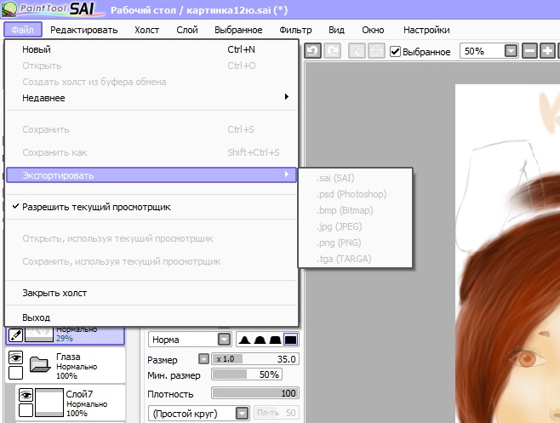Viewport: 560px width, 423px height.
Task: Click Открыть, используя текущий просмотрщик
Action: pos(151,238)
